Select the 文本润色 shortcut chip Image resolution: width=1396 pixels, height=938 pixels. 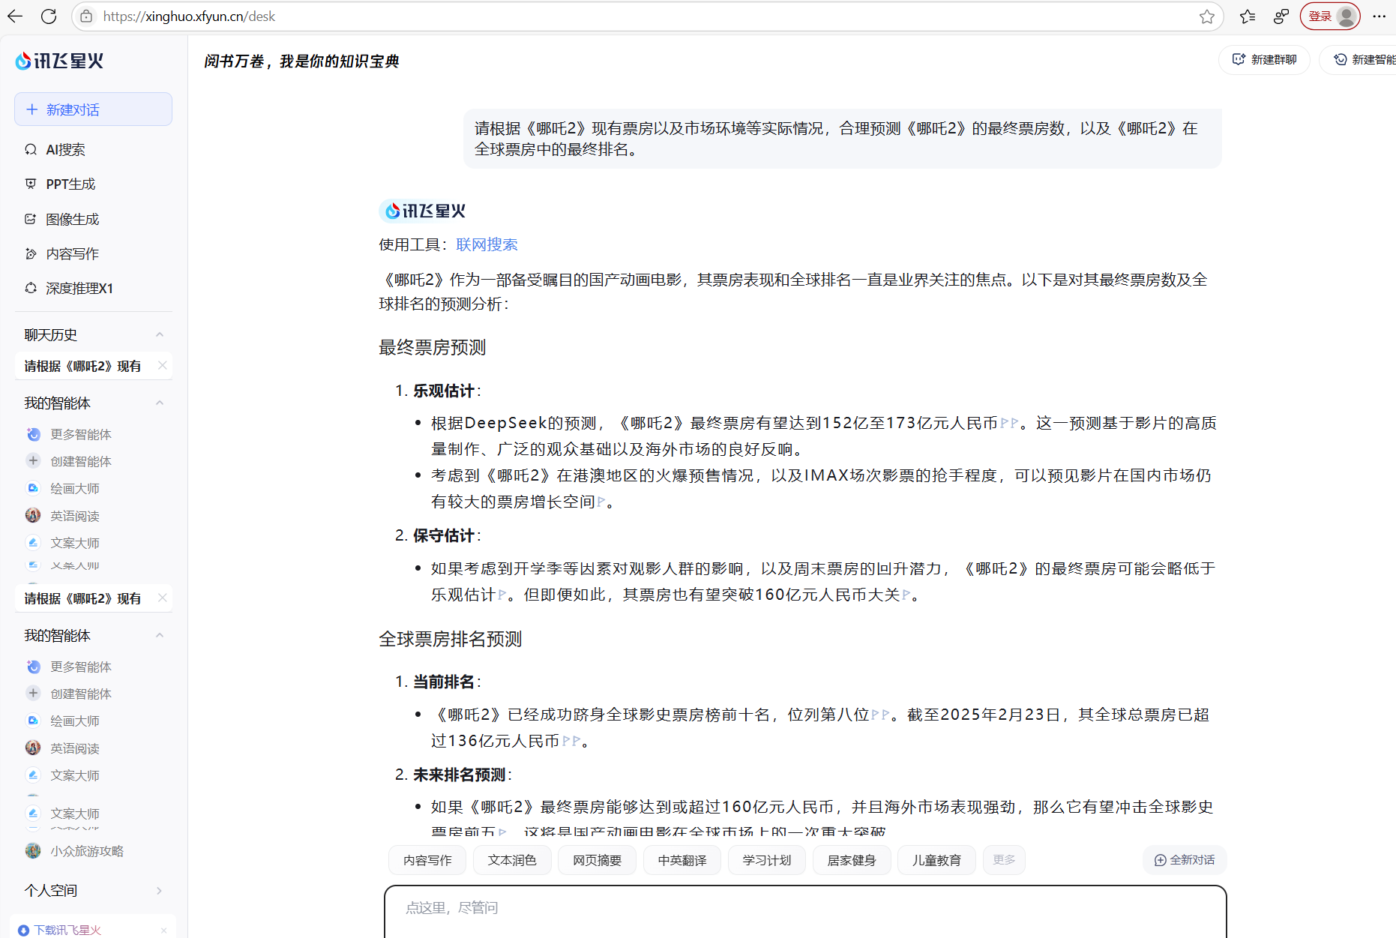[x=512, y=860]
